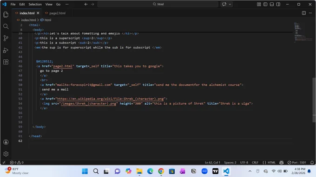Split the editor to the right

[x=304, y=13]
